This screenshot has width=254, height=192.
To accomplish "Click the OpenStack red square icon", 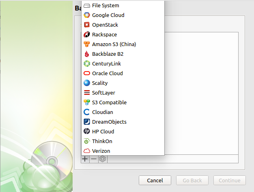I will tap(86, 25).
